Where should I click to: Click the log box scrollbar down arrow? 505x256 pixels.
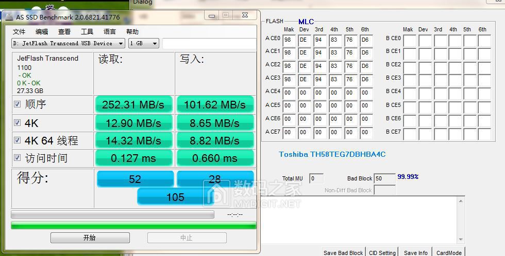[x=461, y=240]
